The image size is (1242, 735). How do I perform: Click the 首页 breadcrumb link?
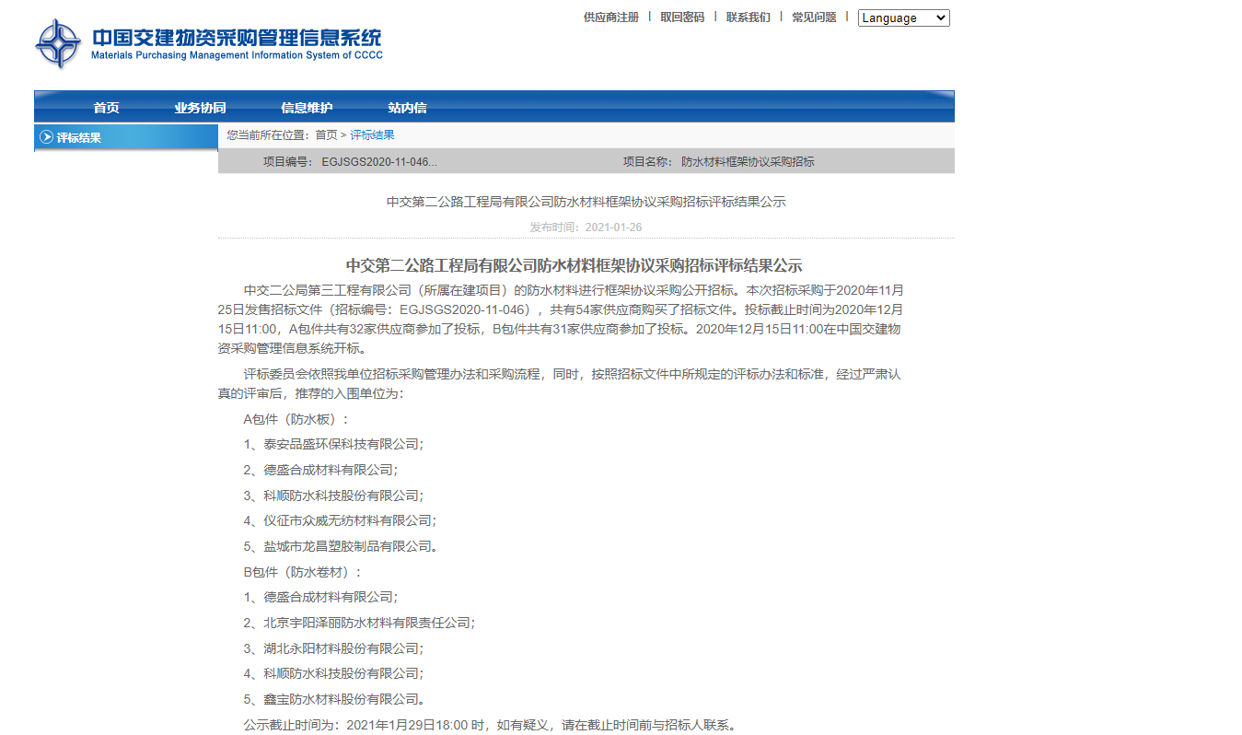tap(326, 135)
